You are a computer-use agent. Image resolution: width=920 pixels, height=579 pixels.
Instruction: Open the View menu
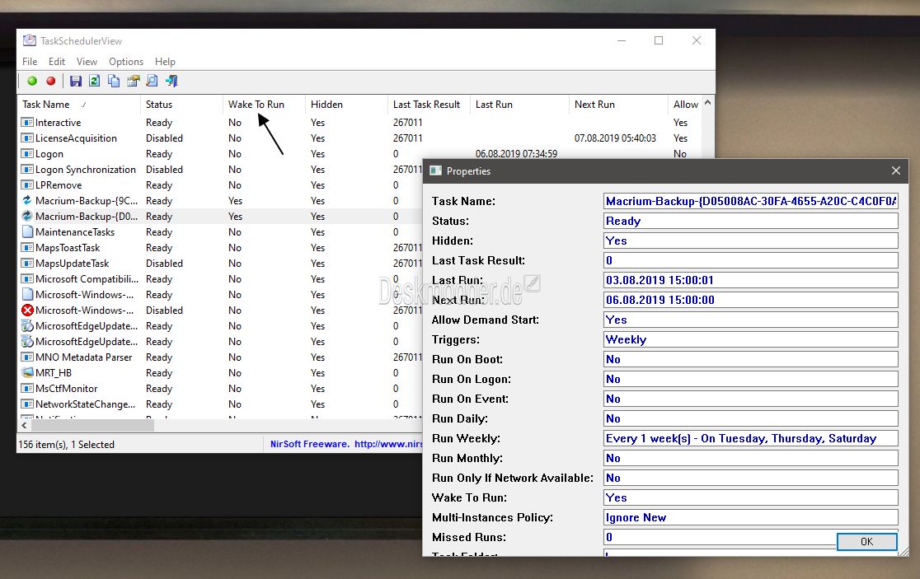[x=87, y=62]
